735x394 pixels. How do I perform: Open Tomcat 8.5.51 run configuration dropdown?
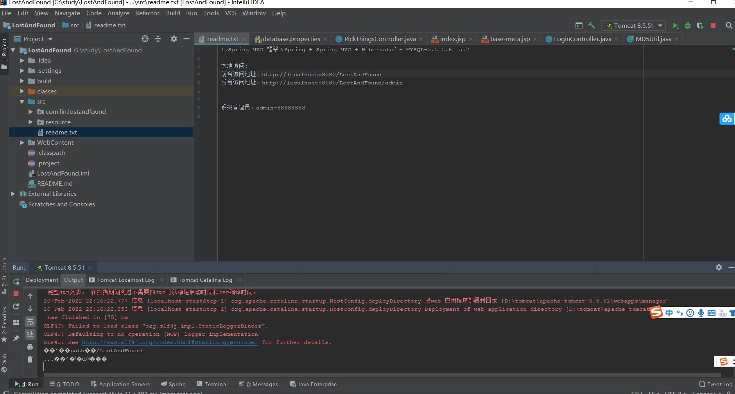[x=633, y=25]
